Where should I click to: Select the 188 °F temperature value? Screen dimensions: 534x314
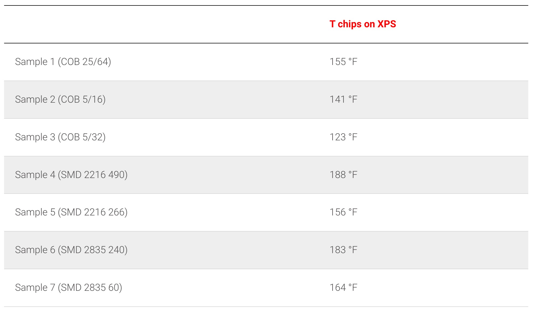(343, 175)
